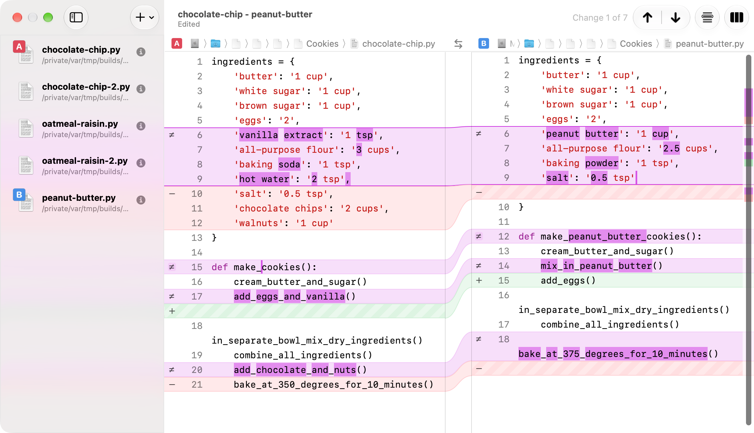Click the minus marker on left line 21

point(172,385)
